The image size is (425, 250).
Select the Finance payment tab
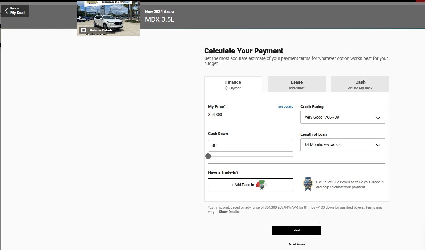pos(233,84)
